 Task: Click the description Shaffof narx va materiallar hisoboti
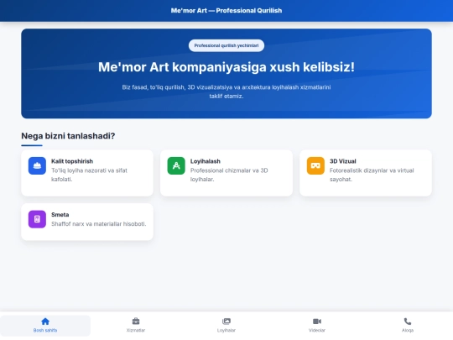pos(99,224)
